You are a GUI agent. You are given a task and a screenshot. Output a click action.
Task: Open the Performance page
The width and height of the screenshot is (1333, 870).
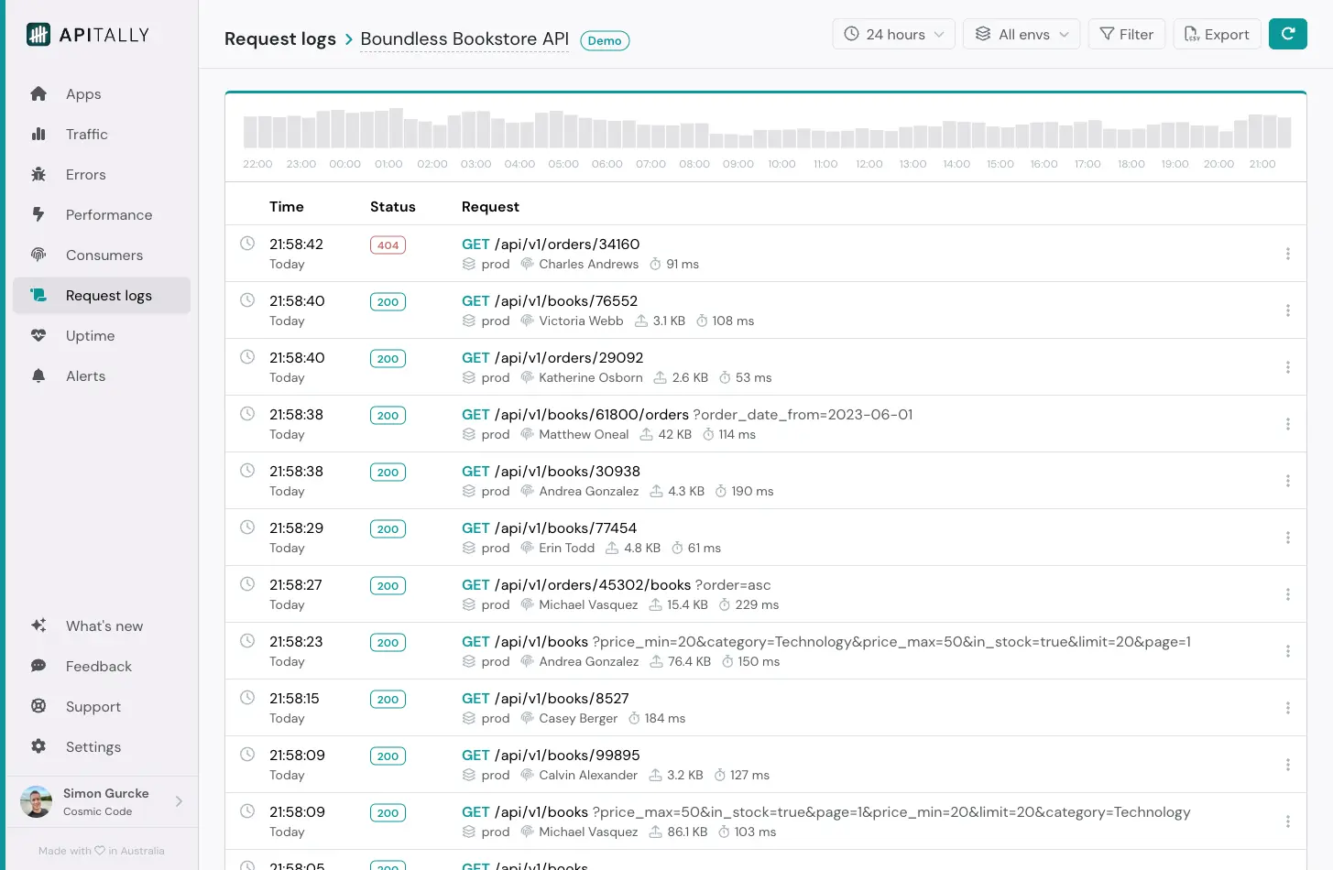click(x=101, y=215)
